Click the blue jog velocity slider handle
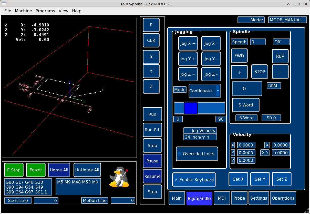This screenshot has width=310, height=214. pos(191,108)
